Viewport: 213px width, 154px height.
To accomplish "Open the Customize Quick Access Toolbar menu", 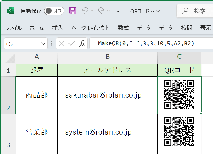I will tap(118, 11).
